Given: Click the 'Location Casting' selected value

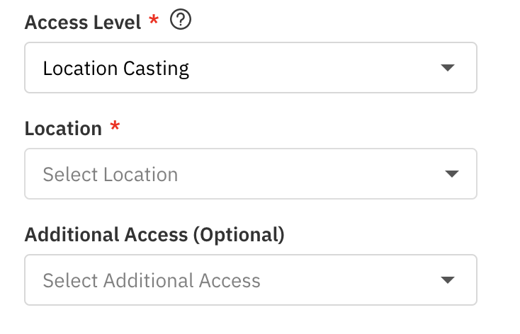Looking at the screenshot, I should click(x=115, y=69).
